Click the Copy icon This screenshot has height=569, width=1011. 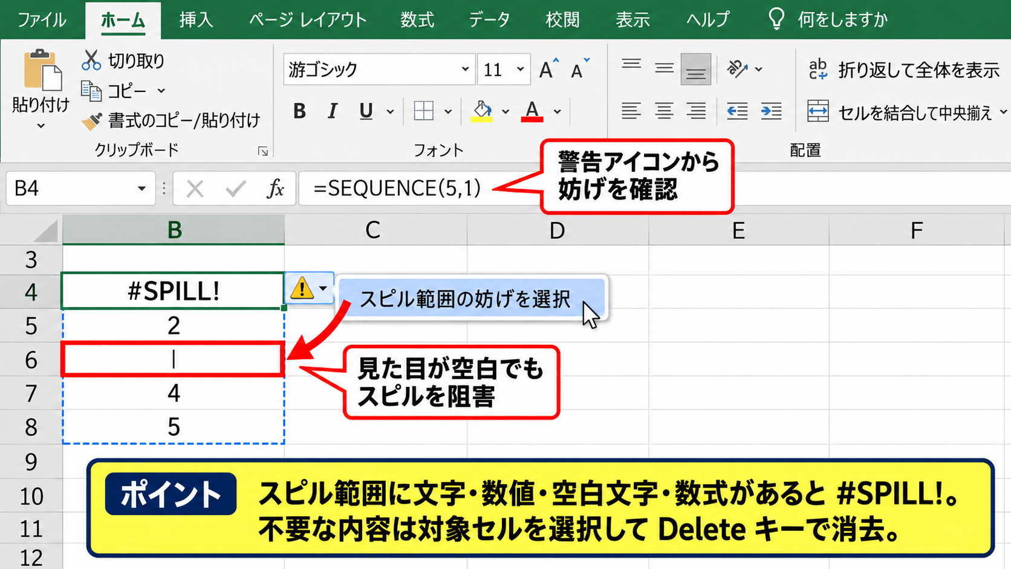click(91, 91)
